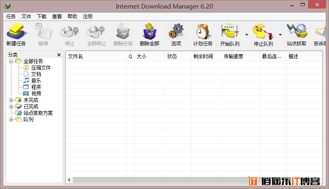This screenshot has width=329, height=189.
Task: Open the 注册 menu
Action: [x=87, y=16]
